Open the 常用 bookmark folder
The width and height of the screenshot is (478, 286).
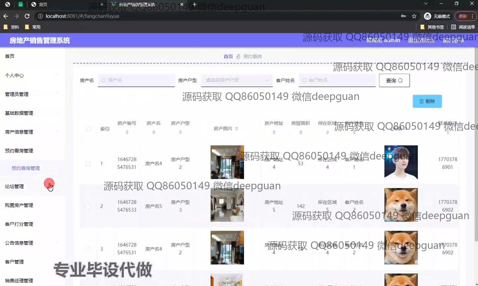(x=33, y=27)
